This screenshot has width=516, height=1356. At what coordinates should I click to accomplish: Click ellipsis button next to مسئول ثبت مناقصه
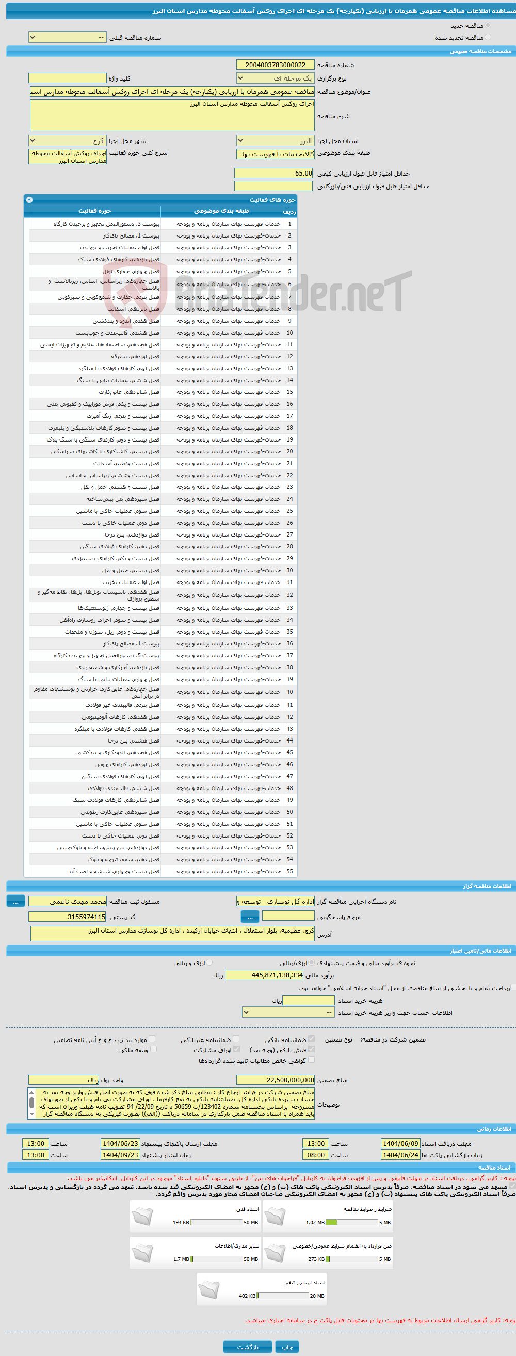(16, 901)
